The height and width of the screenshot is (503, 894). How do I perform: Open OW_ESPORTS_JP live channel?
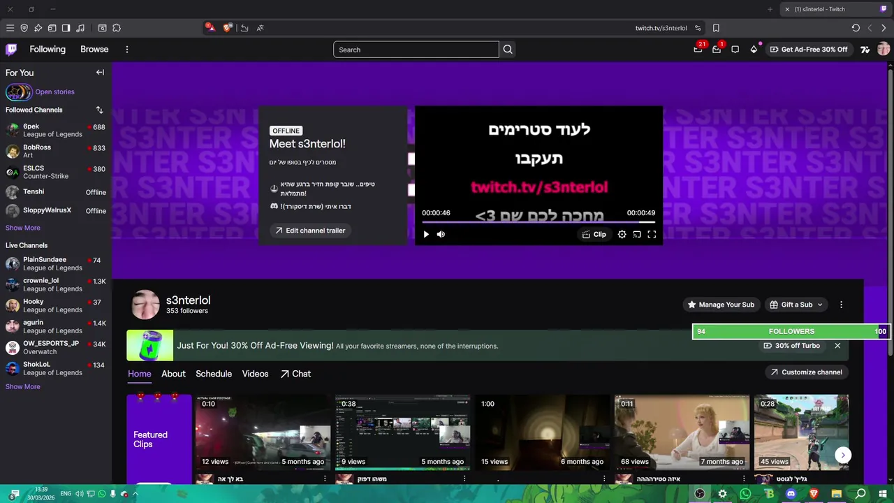(56, 347)
